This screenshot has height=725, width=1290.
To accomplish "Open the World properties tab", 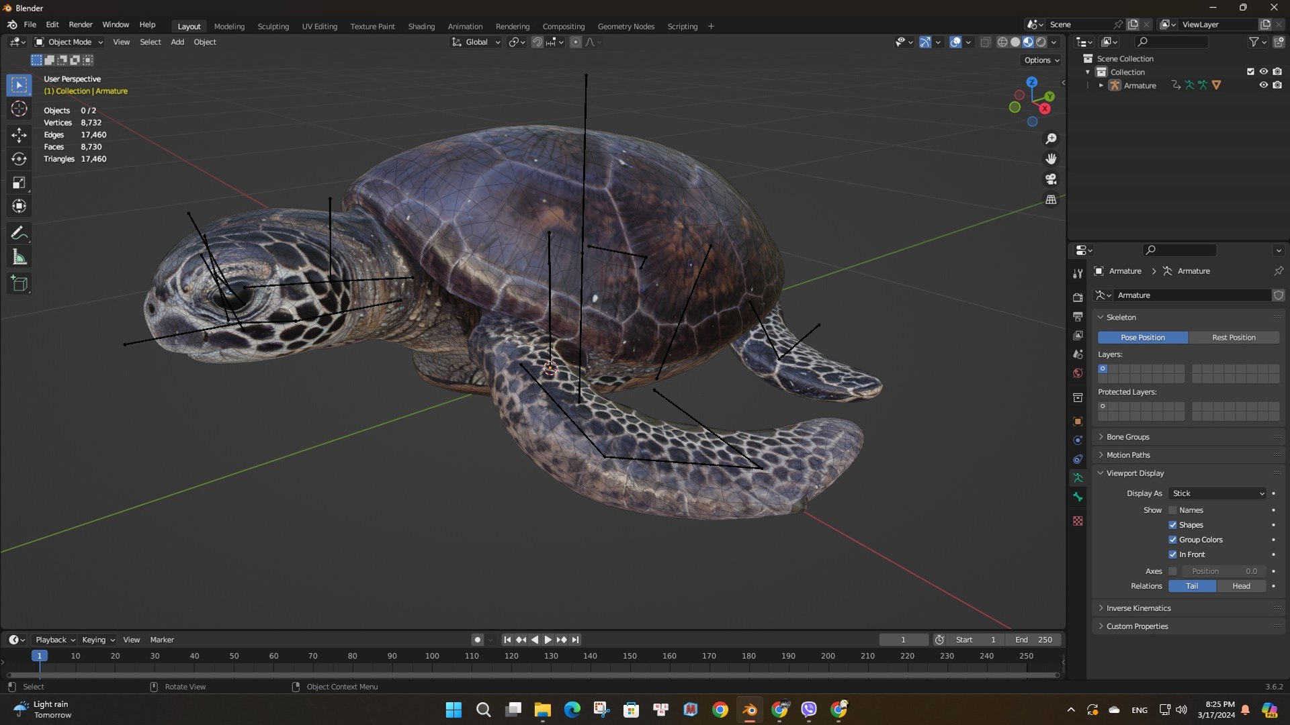I will [1078, 373].
